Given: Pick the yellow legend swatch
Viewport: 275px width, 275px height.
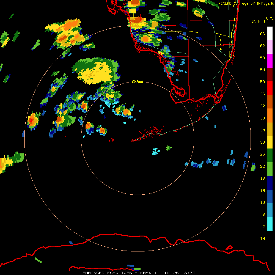Looking at the screenshot, I should (x=270, y=142).
